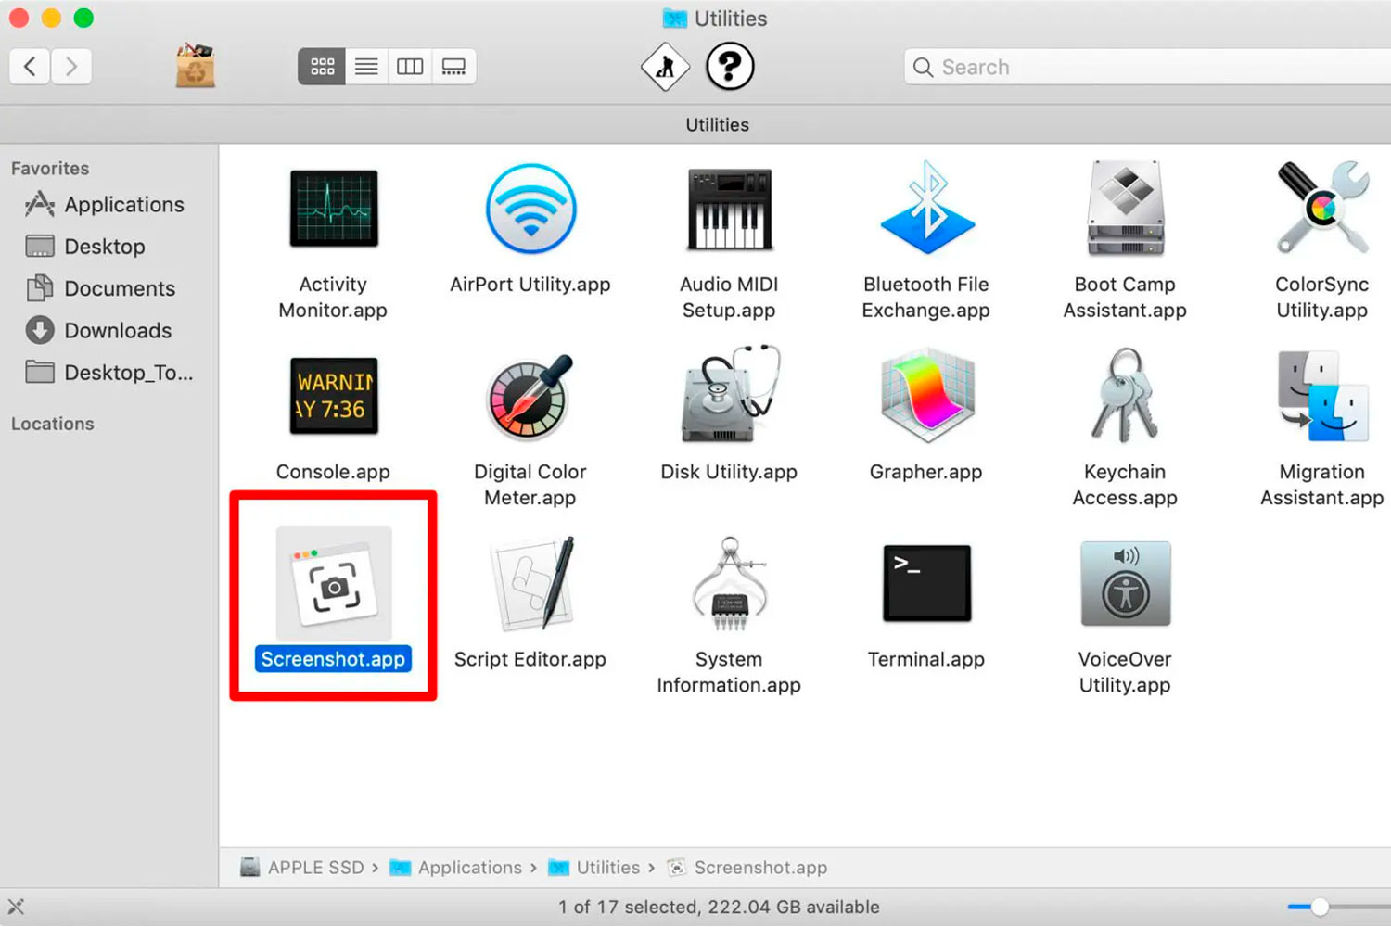Select the Console.app warning icon
1391x927 pixels.
(x=334, y=396)
